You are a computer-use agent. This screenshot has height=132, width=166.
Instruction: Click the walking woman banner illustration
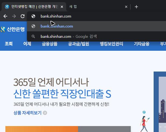[x=145, y=124]
